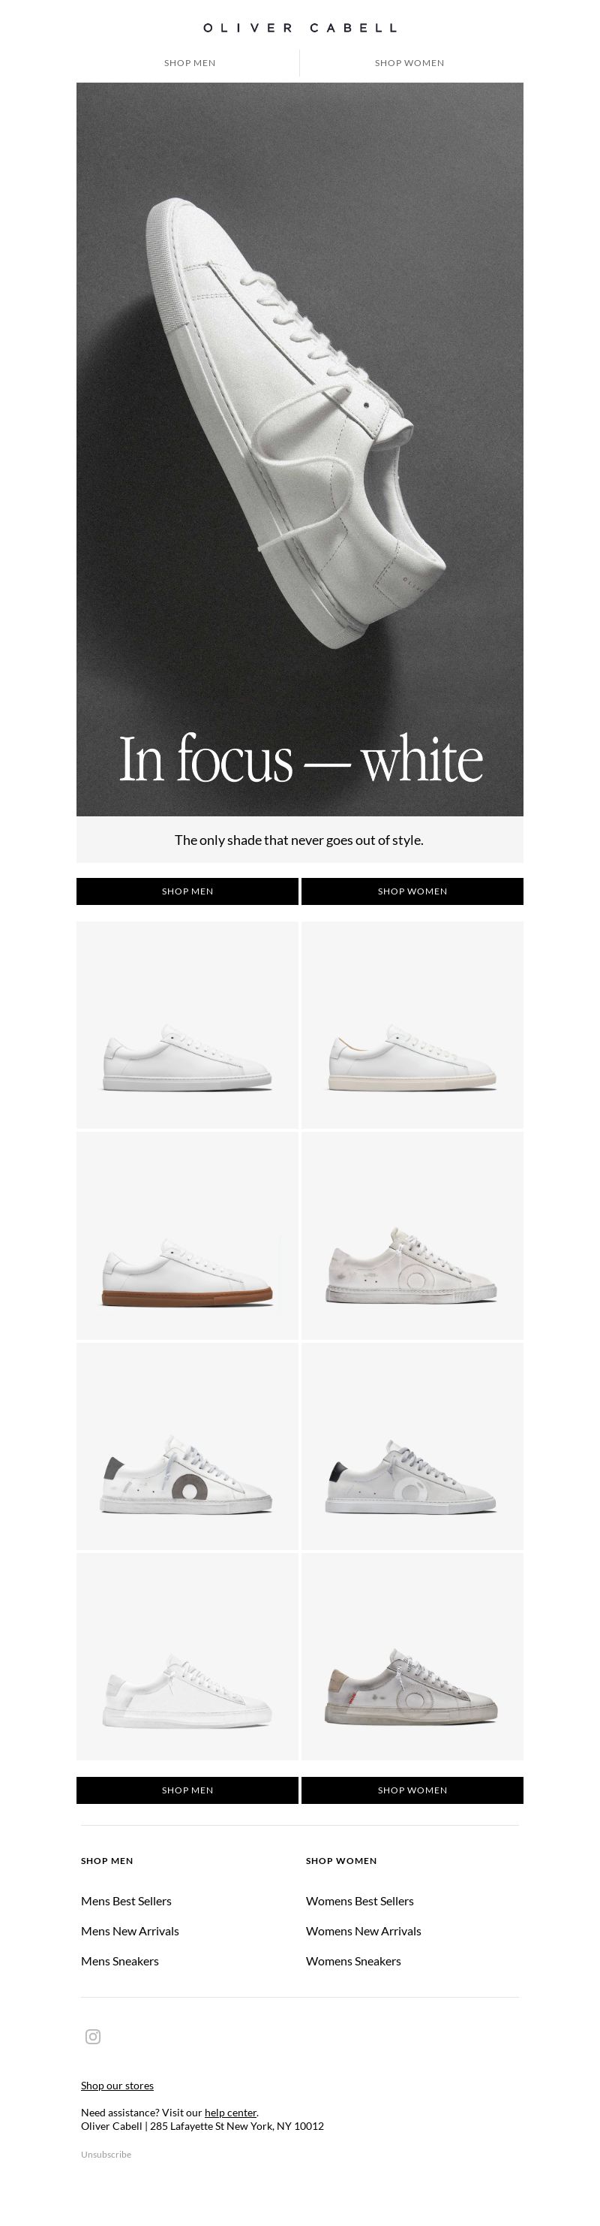Open the off-white sole sneaker thumbnail
This screenshot has width=600, height=2226.
[x=412, y=1024]
